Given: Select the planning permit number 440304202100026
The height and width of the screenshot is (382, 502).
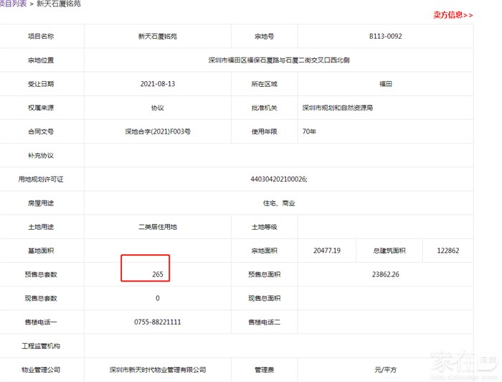Looking at the screenshot, I should click(279, 179).
